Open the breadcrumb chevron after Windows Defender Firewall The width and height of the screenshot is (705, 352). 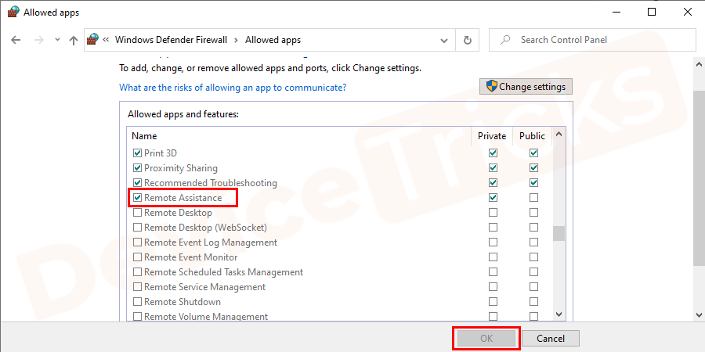tap(236, 40)
